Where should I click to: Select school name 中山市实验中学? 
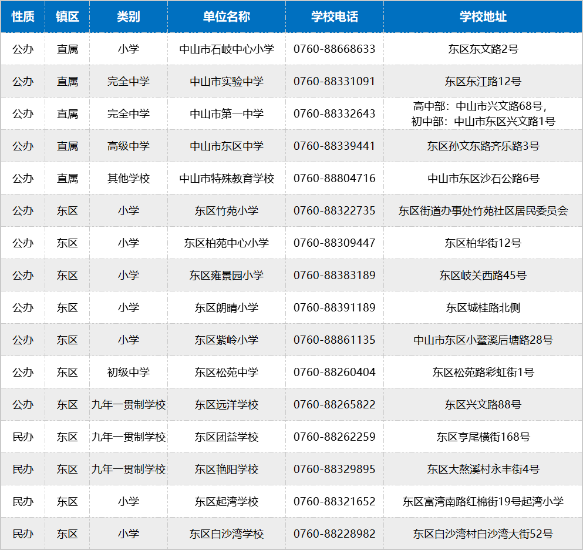[227, 82]
